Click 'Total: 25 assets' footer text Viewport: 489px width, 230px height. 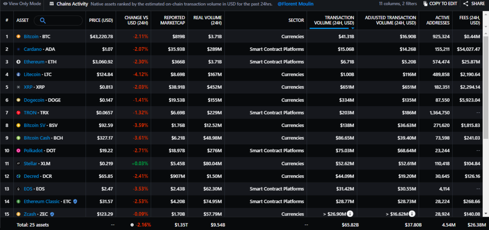pyautogui.click(x=33, y=225)
